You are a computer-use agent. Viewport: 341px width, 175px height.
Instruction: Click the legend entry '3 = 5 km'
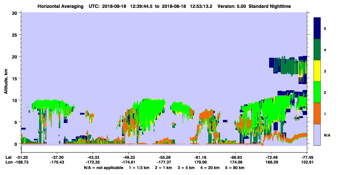pos(187,168)
